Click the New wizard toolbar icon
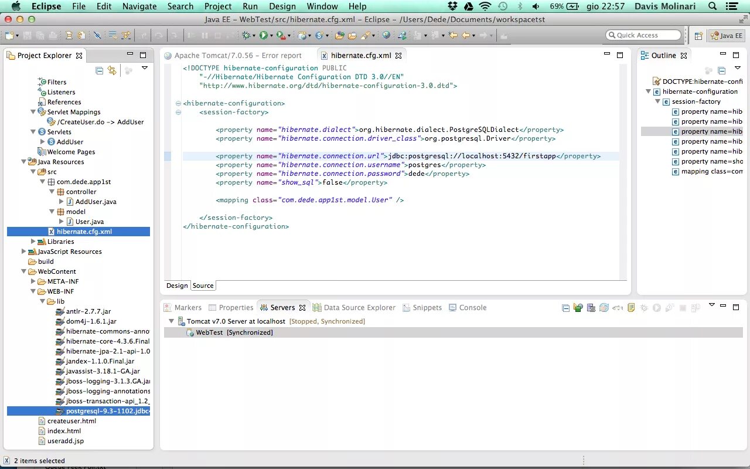 [9, 36]
